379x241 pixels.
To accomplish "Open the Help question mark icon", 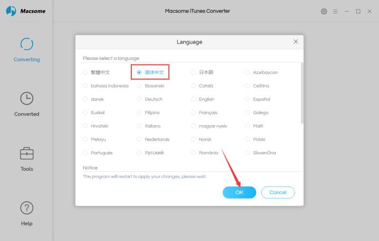I will click(27, 208).
